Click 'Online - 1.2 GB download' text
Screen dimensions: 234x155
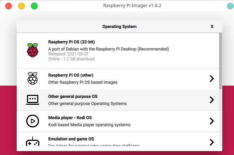coord(72,59)
